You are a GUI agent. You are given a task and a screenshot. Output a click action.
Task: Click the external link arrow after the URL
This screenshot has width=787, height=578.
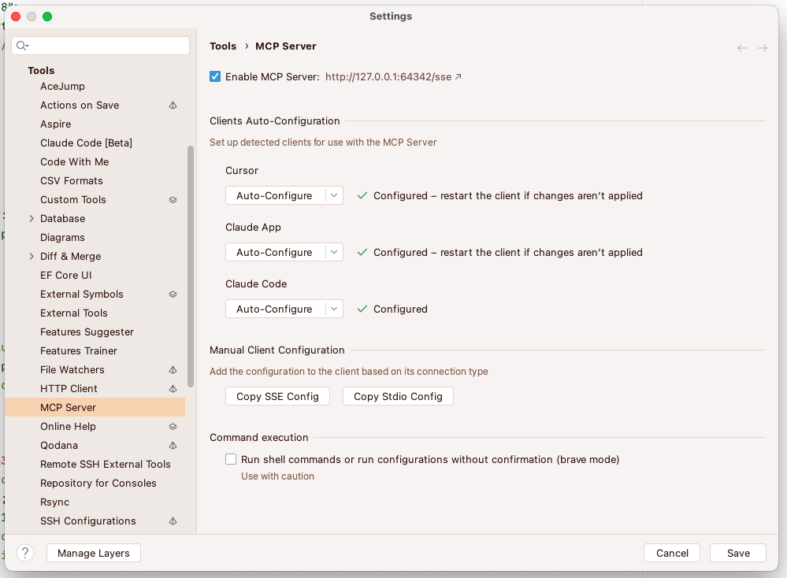[458, 76]
